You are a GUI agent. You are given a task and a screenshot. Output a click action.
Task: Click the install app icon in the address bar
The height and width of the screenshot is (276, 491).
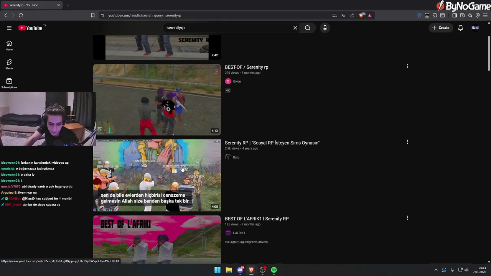[334, 15]
